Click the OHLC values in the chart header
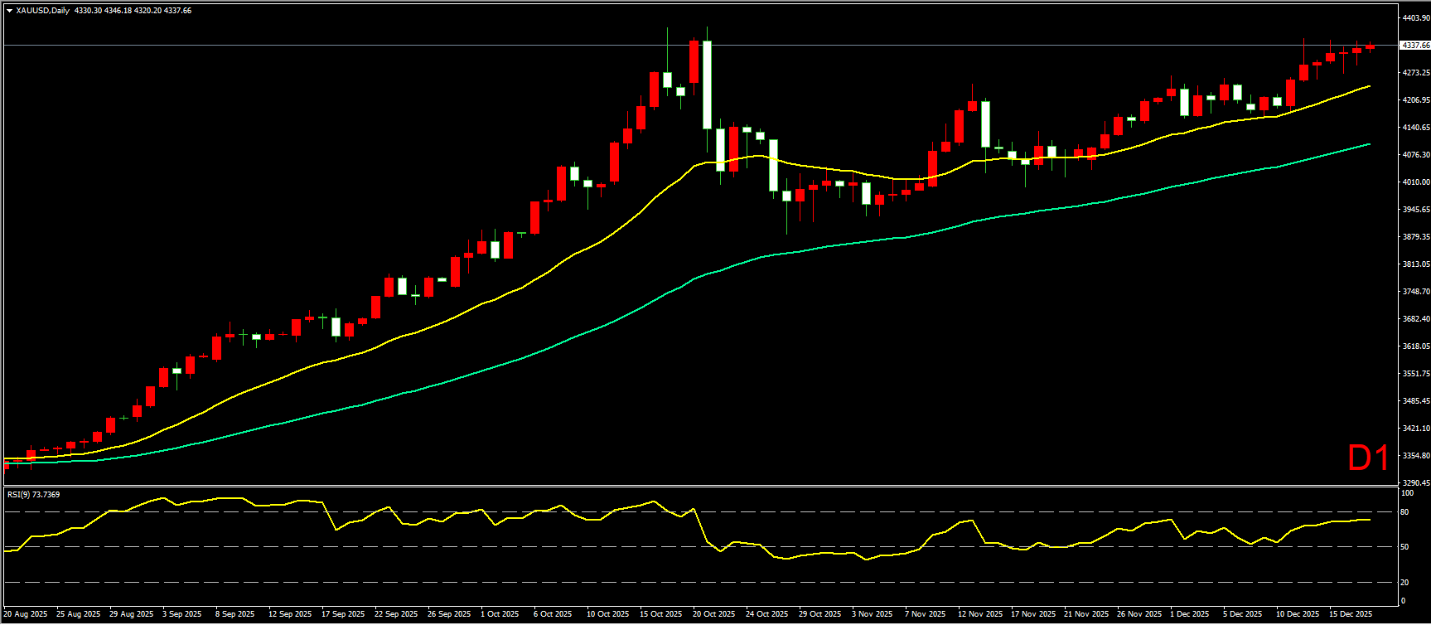Image resolution: width=1431 pixels, height=625 pixels. click(133, 11)
